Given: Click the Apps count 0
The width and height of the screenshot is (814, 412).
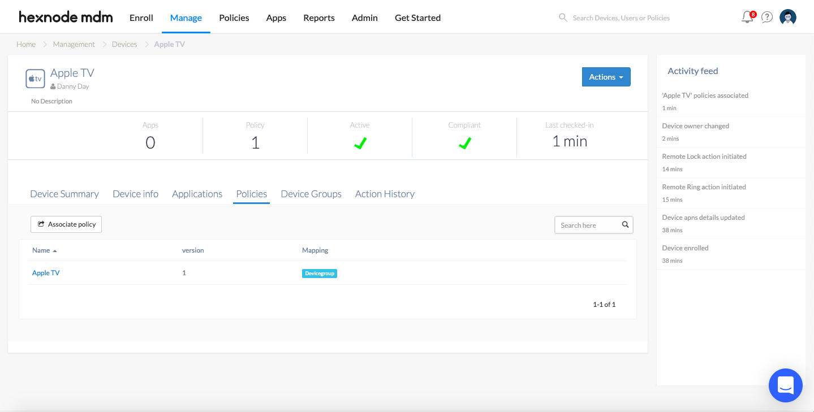Looking at the screenshot, I should click(150, 143).
